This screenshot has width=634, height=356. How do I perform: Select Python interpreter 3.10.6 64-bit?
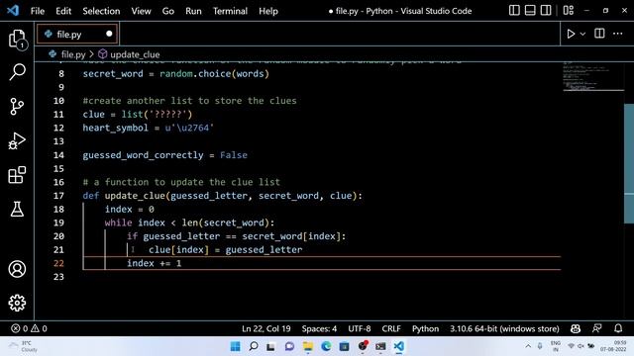504,328
